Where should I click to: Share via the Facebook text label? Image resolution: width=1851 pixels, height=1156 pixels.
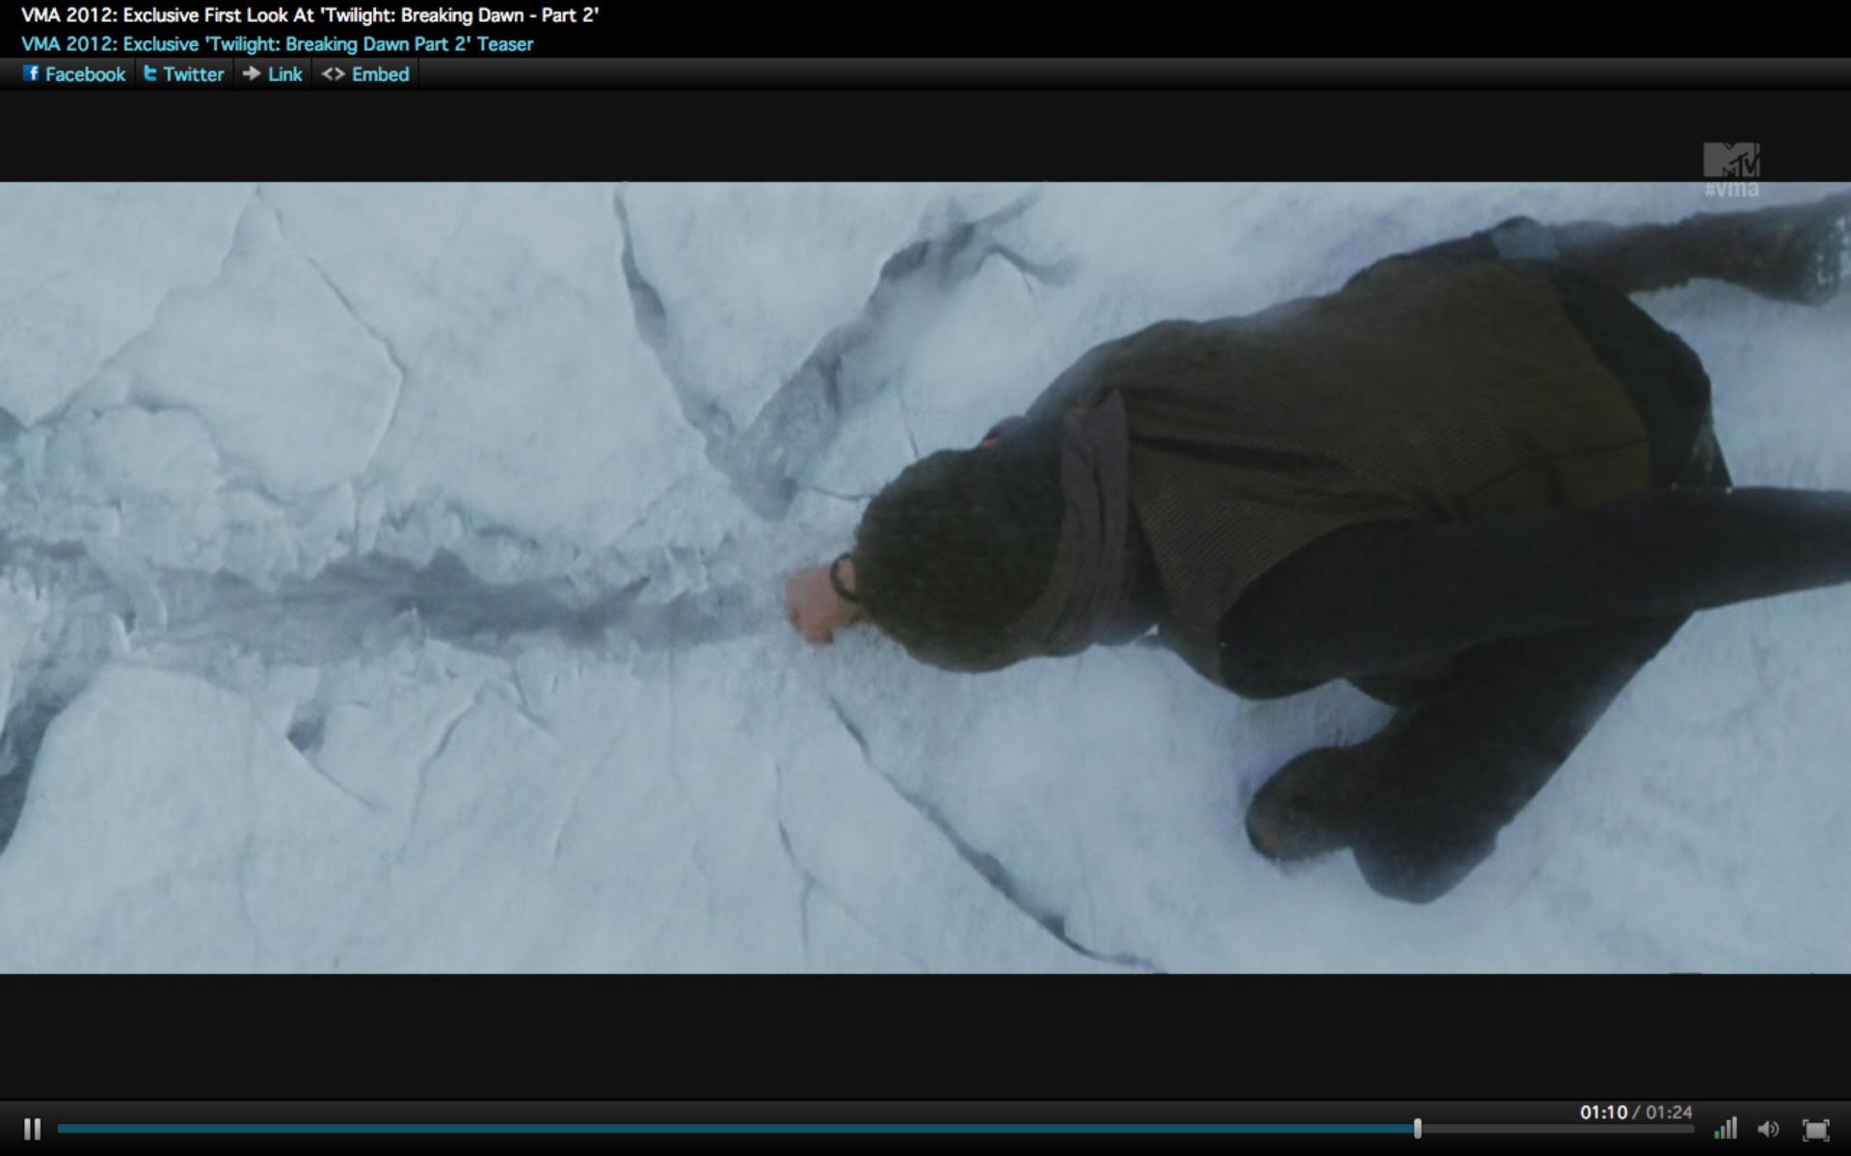tap(85, 74)
